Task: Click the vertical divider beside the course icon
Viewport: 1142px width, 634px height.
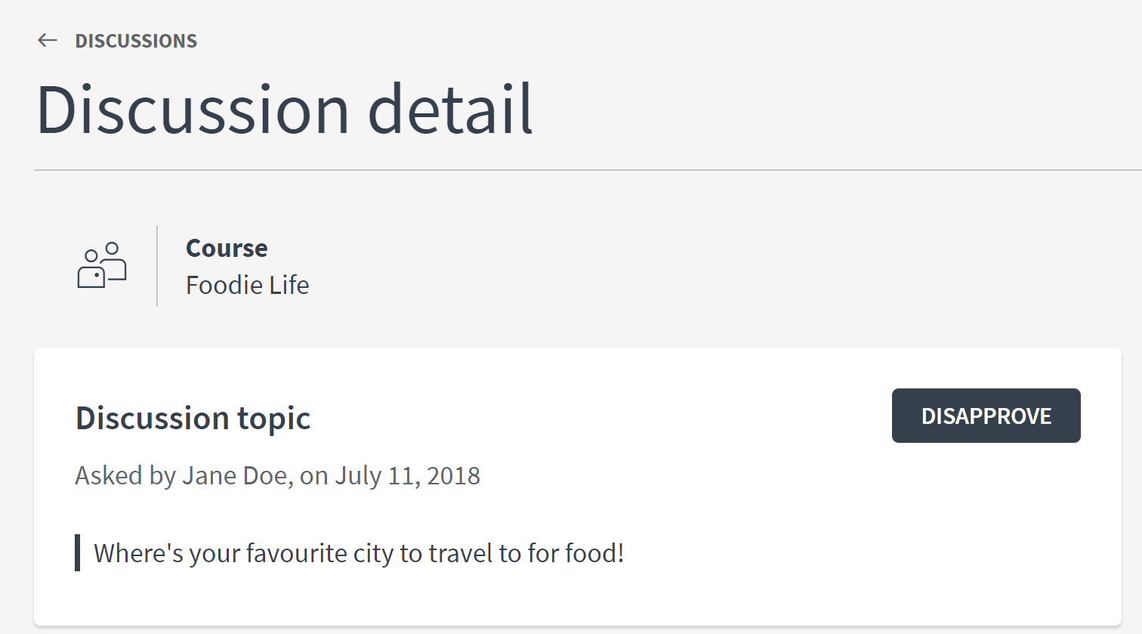Action: coord(157,266)
